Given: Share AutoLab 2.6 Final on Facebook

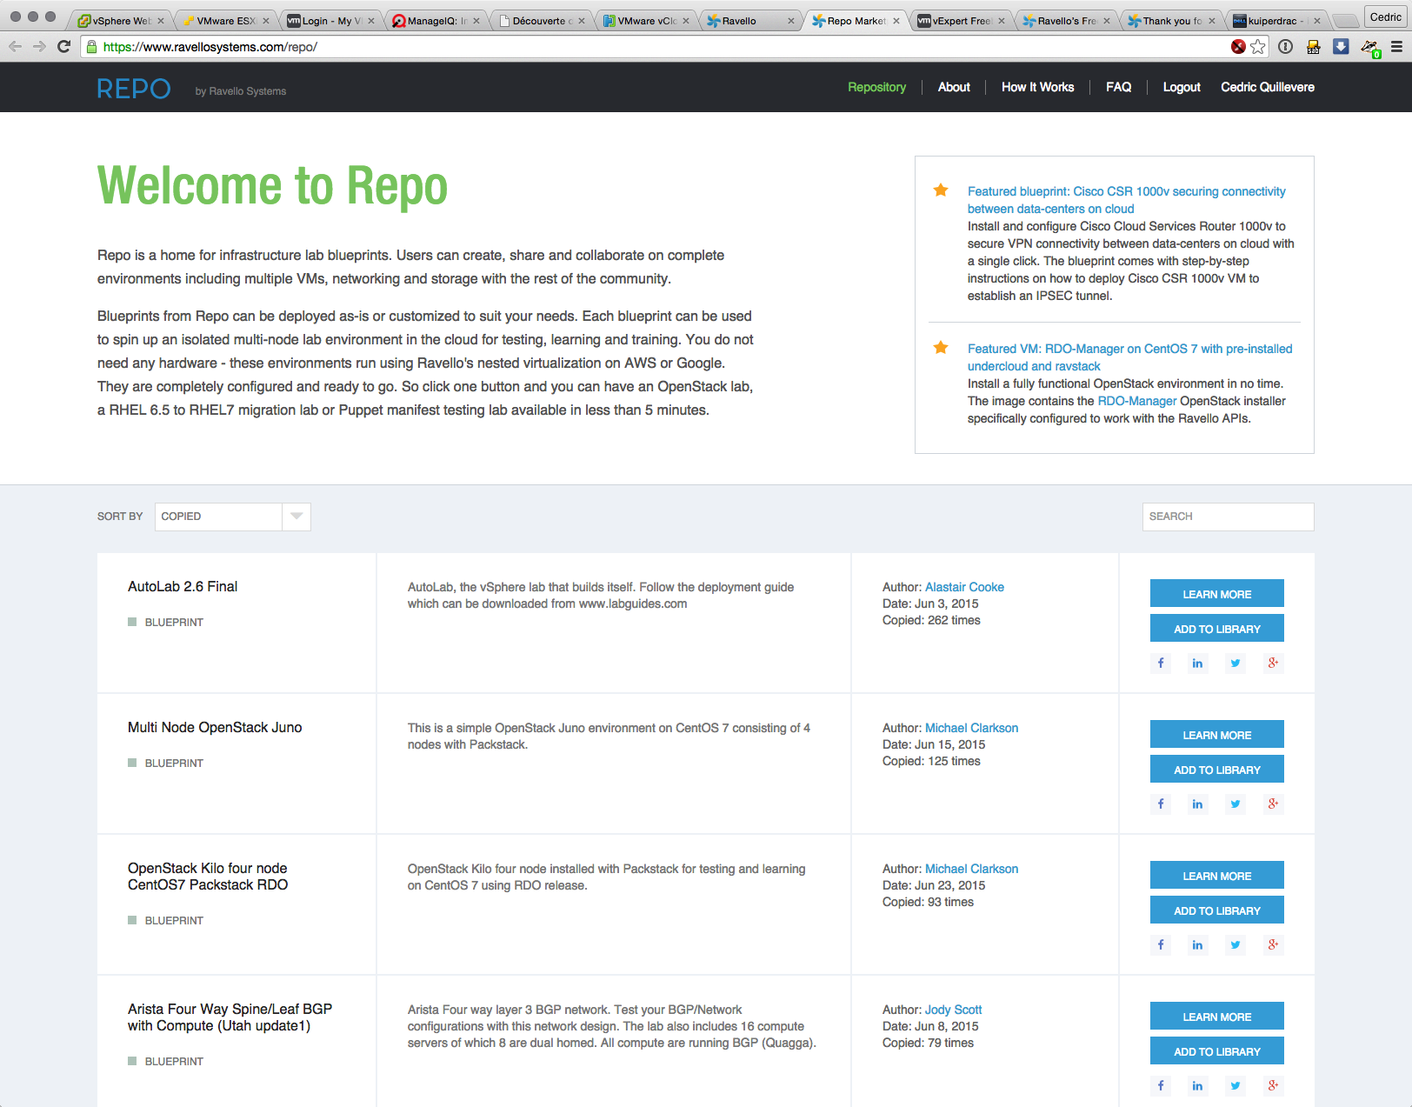Looking at the screenshot, I should tap(1161, 664).
